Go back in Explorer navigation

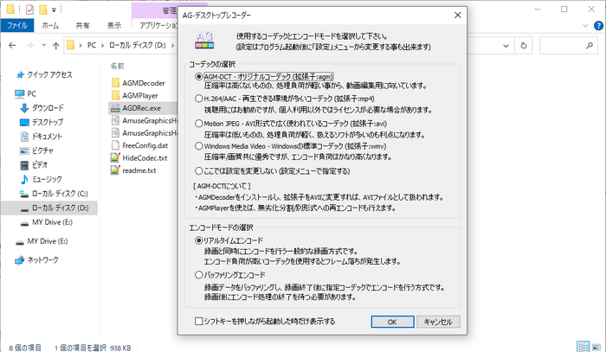tap(12, 46)
